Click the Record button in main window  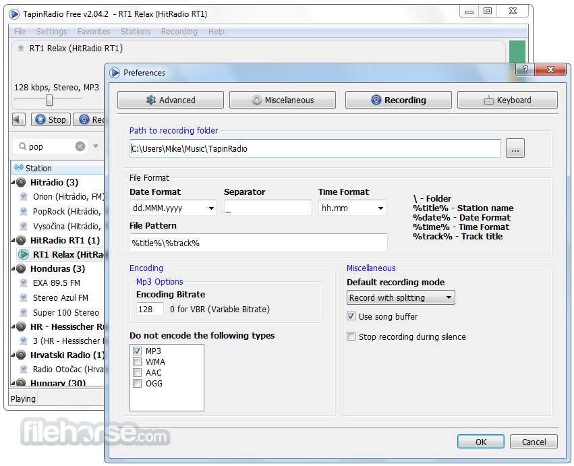89,119
